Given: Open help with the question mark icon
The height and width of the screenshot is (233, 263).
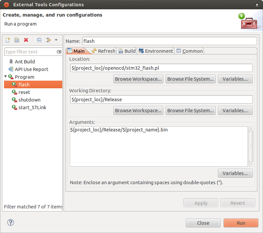Looking at the screenshot, I should click(11, 223).
